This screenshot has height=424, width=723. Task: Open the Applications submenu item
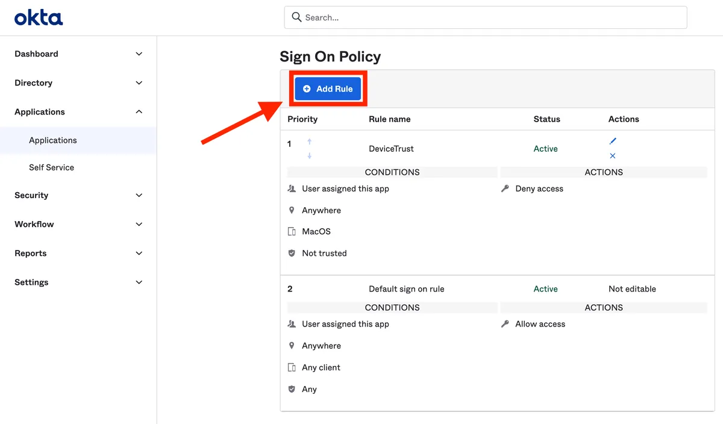point(53,140)
